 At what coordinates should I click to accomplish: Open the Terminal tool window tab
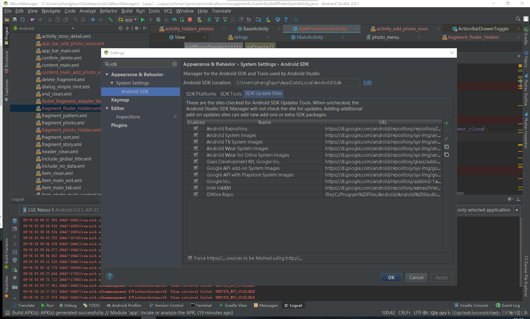pos(201,305)
